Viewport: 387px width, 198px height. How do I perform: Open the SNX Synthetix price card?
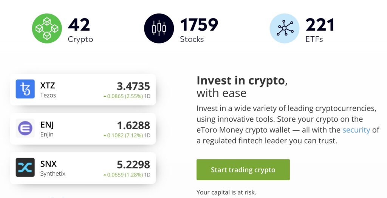(x=83, y=168)
